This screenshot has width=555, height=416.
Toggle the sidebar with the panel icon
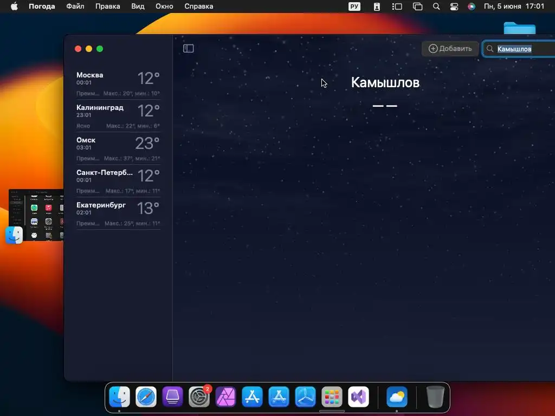188,48
